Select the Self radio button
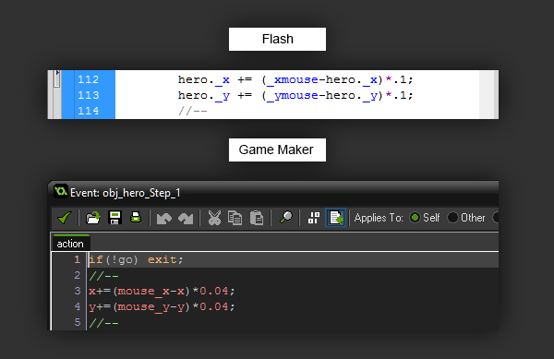The width and height of the screenshot is (554, 359). click(415, 218)
